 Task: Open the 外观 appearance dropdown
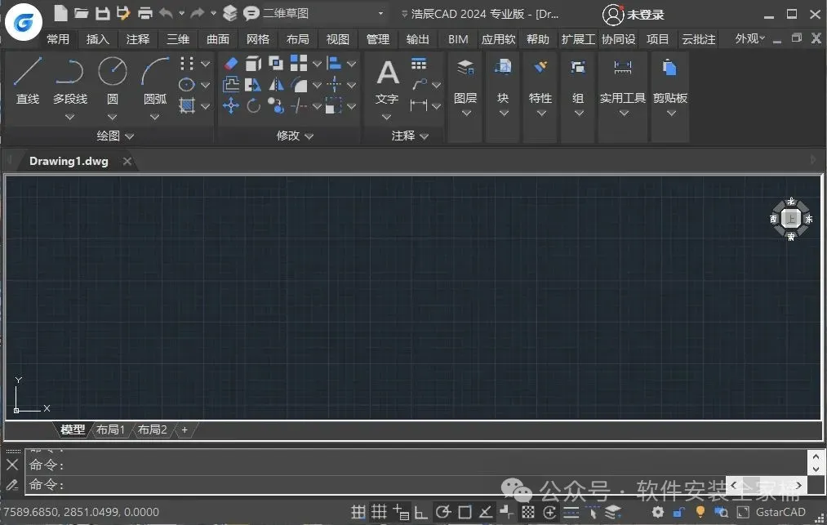pyautogui.click(x=749, y=38)
